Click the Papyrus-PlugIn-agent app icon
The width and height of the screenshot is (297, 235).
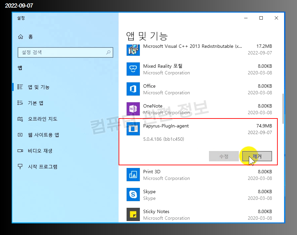[133, 129]
